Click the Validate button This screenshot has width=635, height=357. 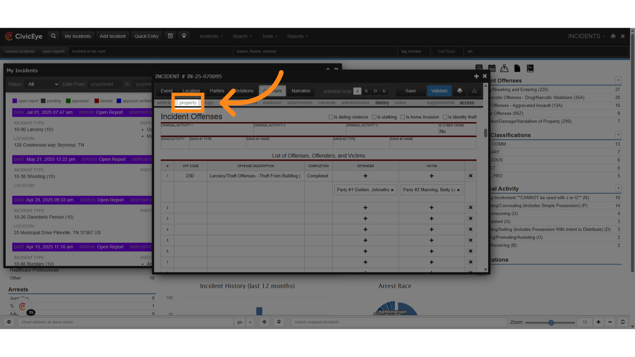tap(439, 91)
